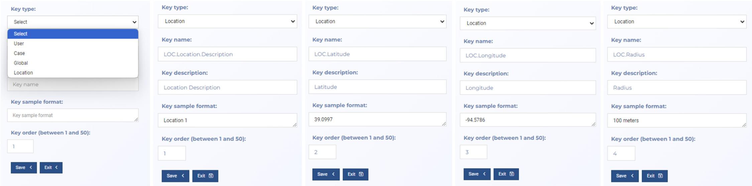752x186 pixels.
Task: Click key sample format field showing 100 meters
Action: [x=676, y=121]
